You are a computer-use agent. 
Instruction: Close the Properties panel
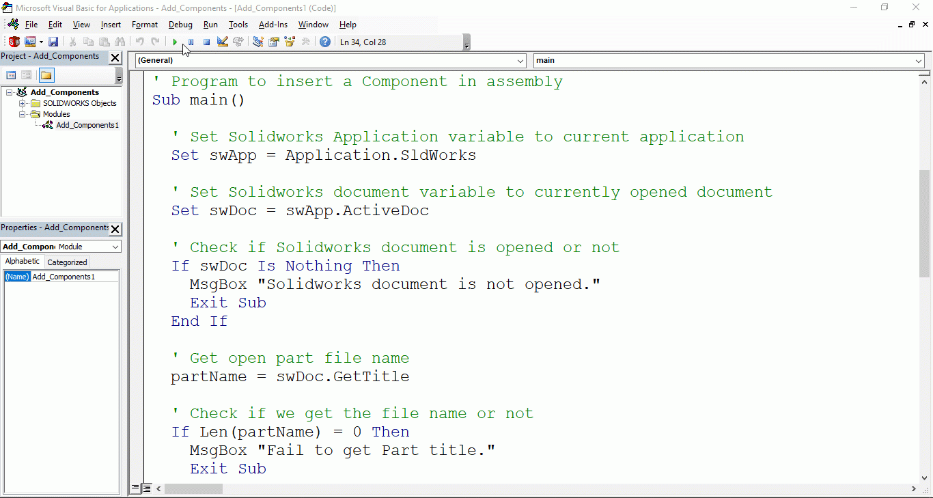click(x=115, y=229)
